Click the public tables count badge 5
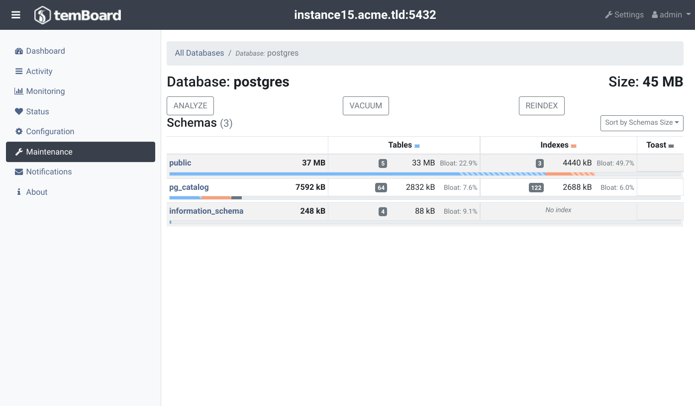 (x=383, y=163)
